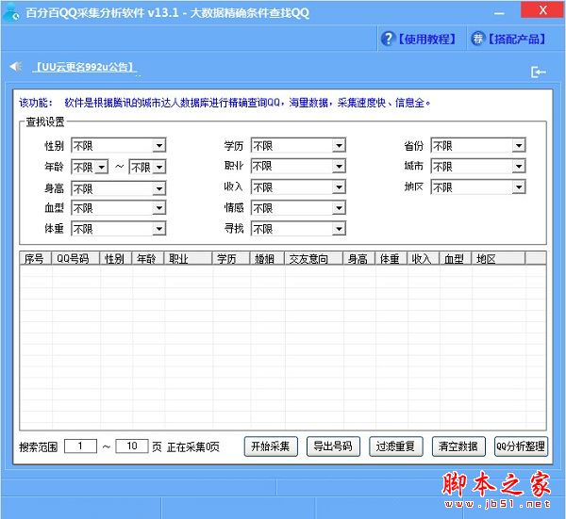Click the exit/logout arrow icon
Screen dimensions: 566x519
[x=539, y=72]
